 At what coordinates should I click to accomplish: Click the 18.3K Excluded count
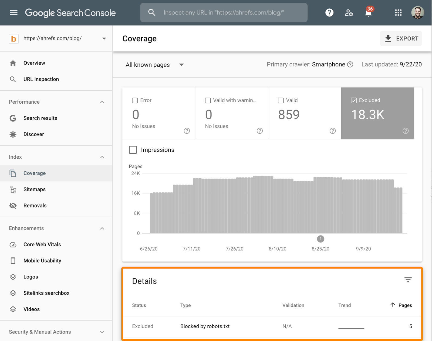tap(368, 115)
